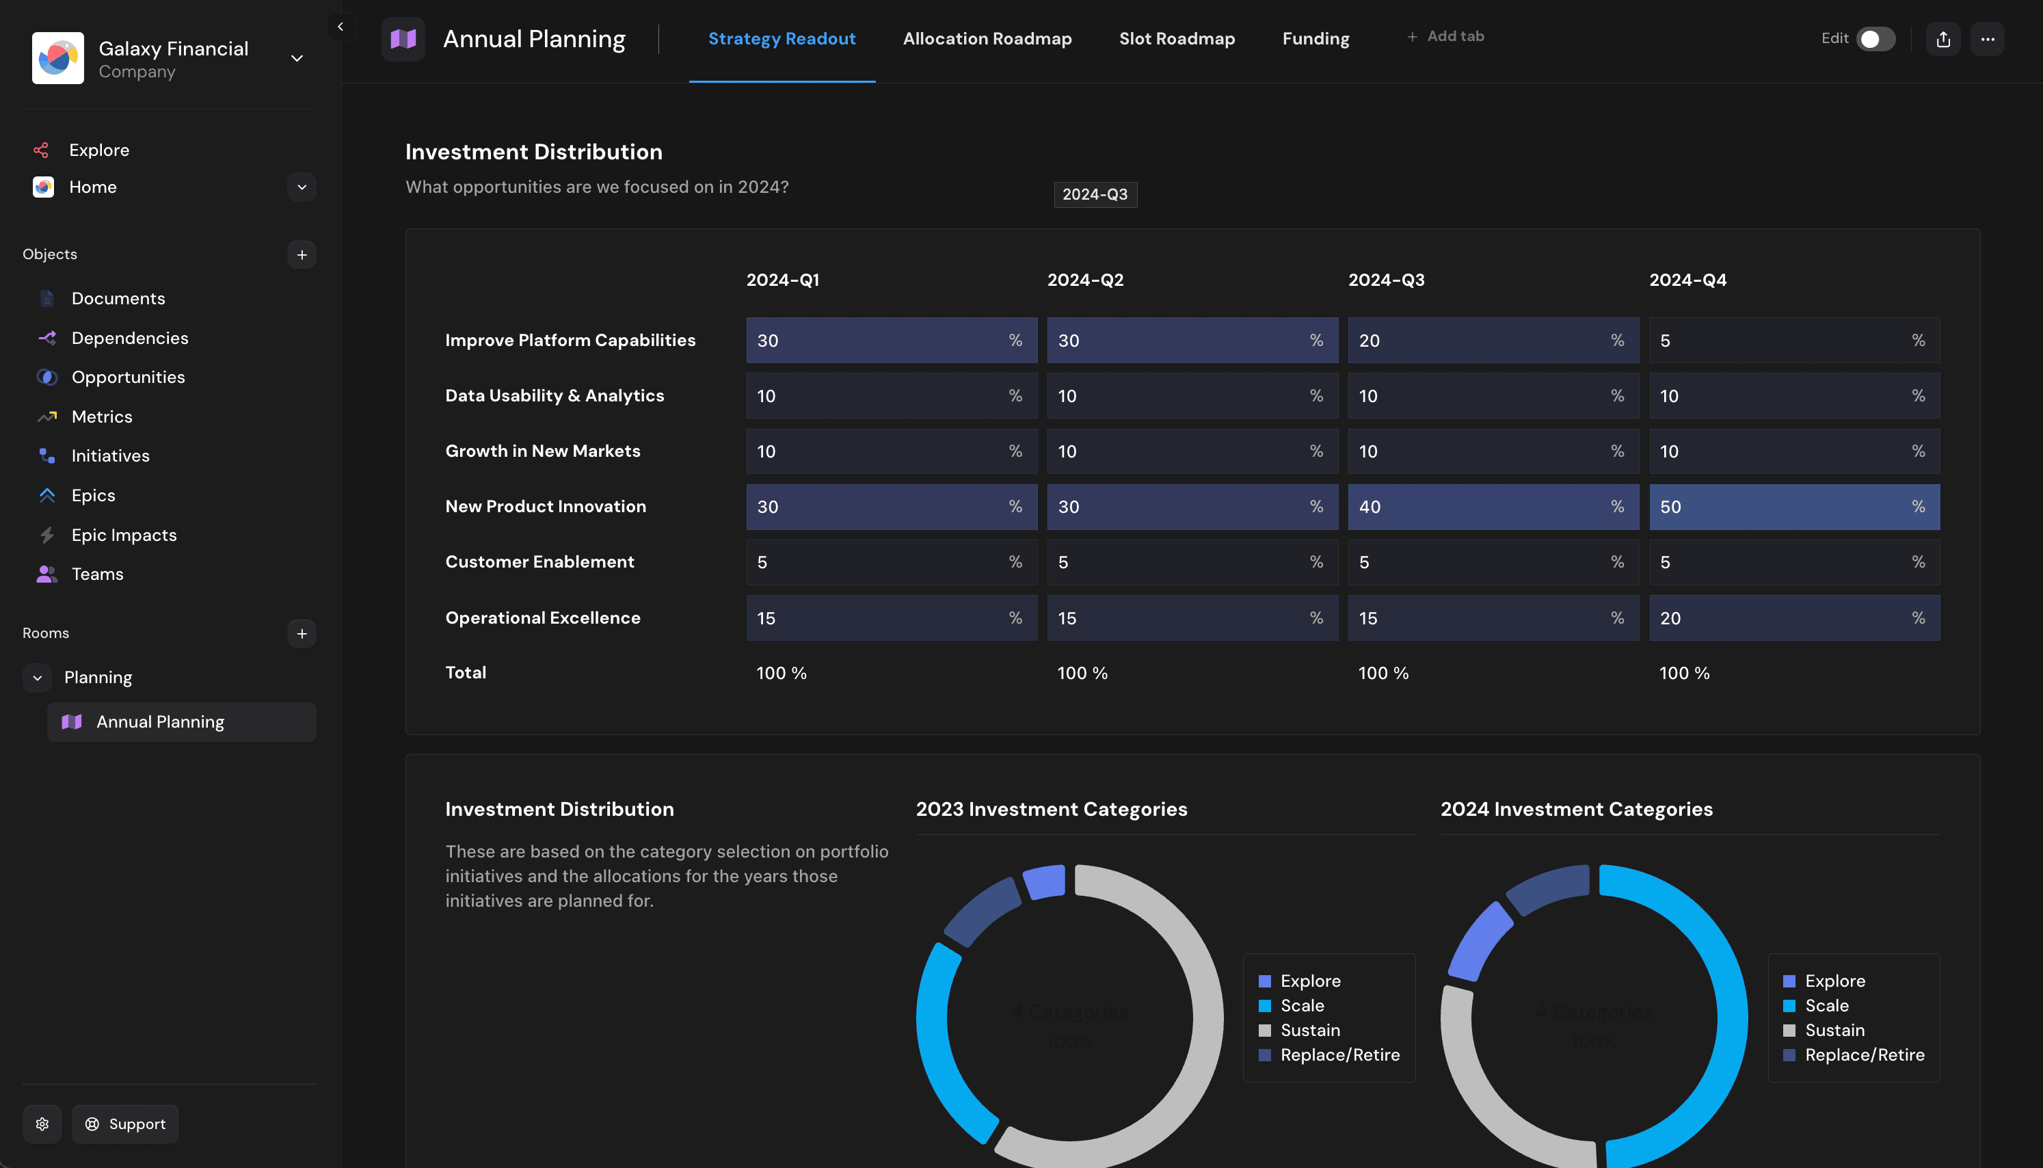Expand the Galaxy Financial company dropdown

tap(297, 59)
